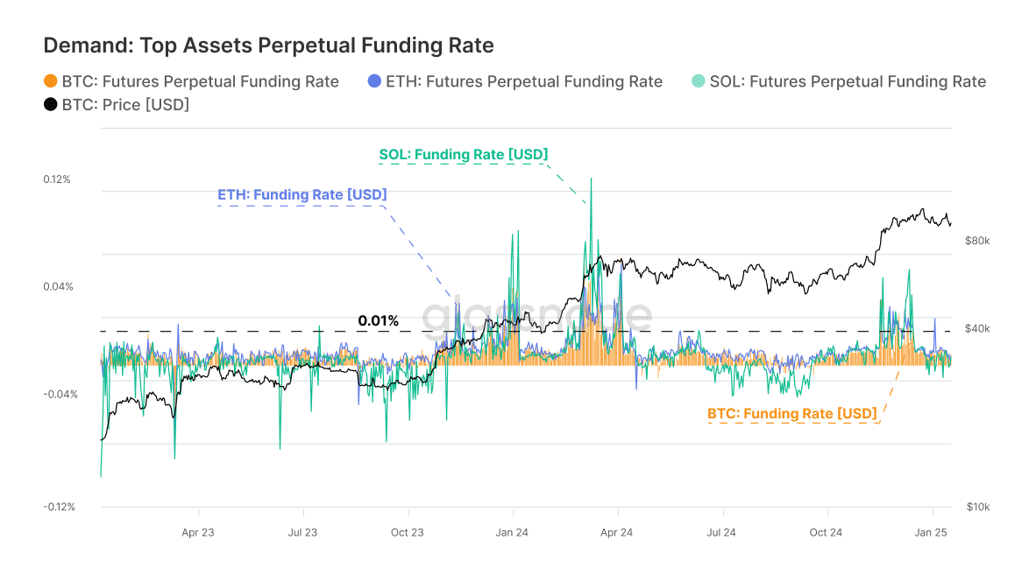Screen dimensions: 1036x582
Task: Click the Apr 23 x-axis label
Action: point(198,532)
